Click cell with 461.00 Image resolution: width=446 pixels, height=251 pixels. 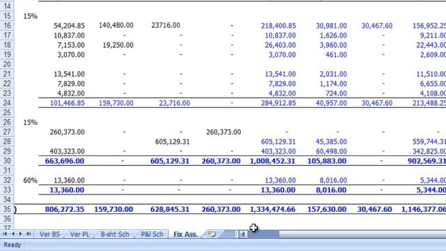[336, 55]
